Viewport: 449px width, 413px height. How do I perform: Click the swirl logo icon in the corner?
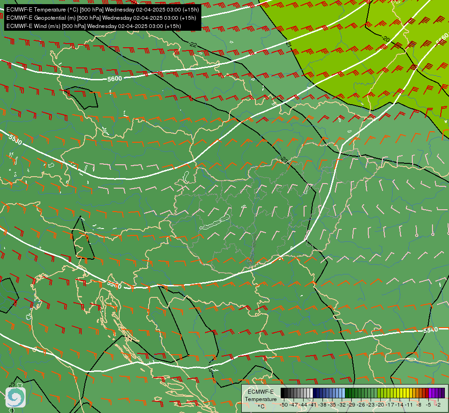tap(16, 397)
